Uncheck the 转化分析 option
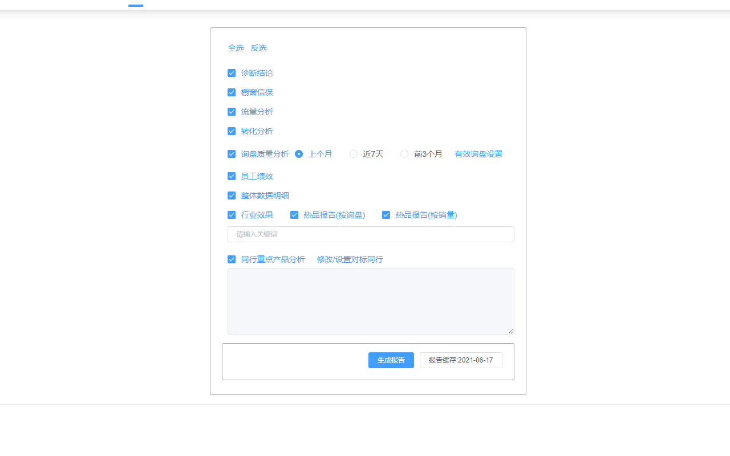730x456 pixels. point(232,131)
